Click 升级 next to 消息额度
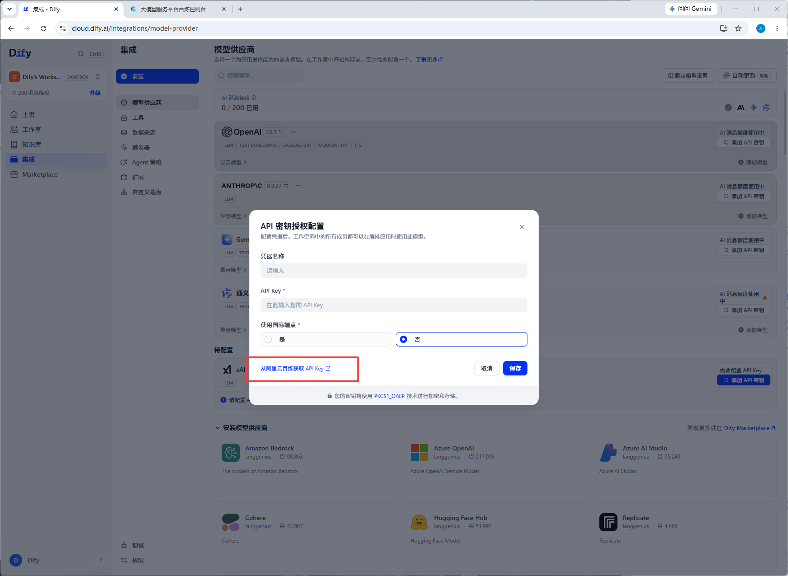Screen dimensions: 788x576 (x=95, y=93)
